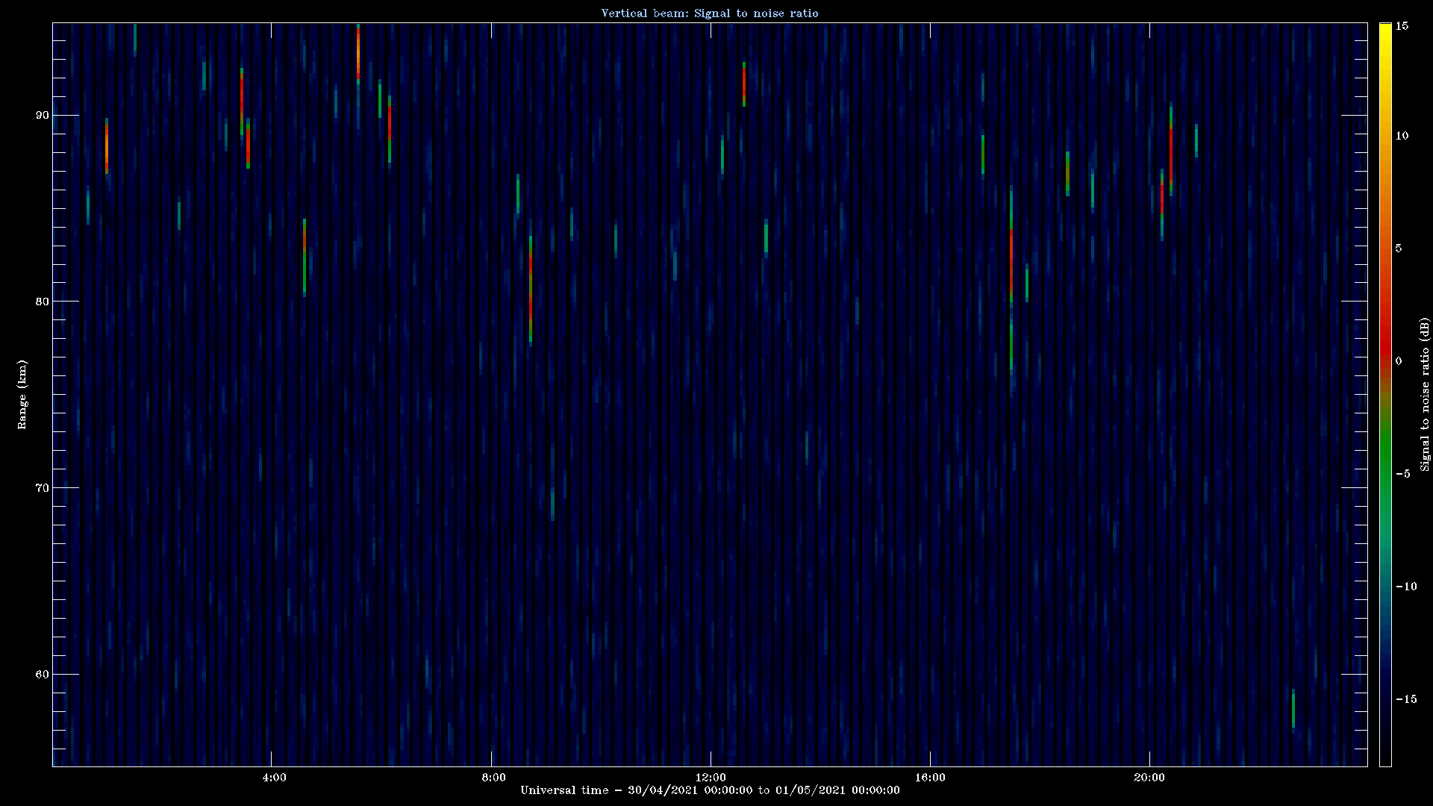
Task: Click the colorbar value -10 label
Action: point(1406,587)
